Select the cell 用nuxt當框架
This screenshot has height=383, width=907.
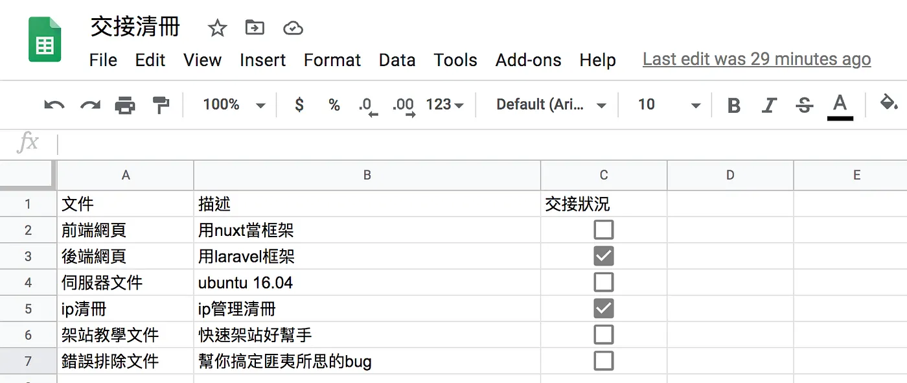(x=367, y=230)
